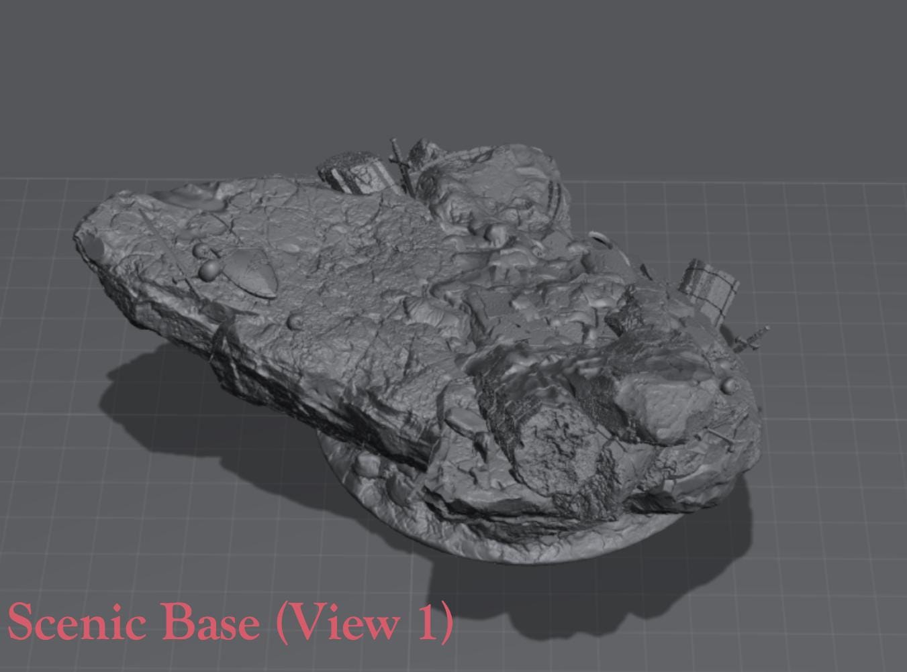Select the shield lying on the rock slab
The width and height of the screenshot is (907, 672).
coord(252,273)
